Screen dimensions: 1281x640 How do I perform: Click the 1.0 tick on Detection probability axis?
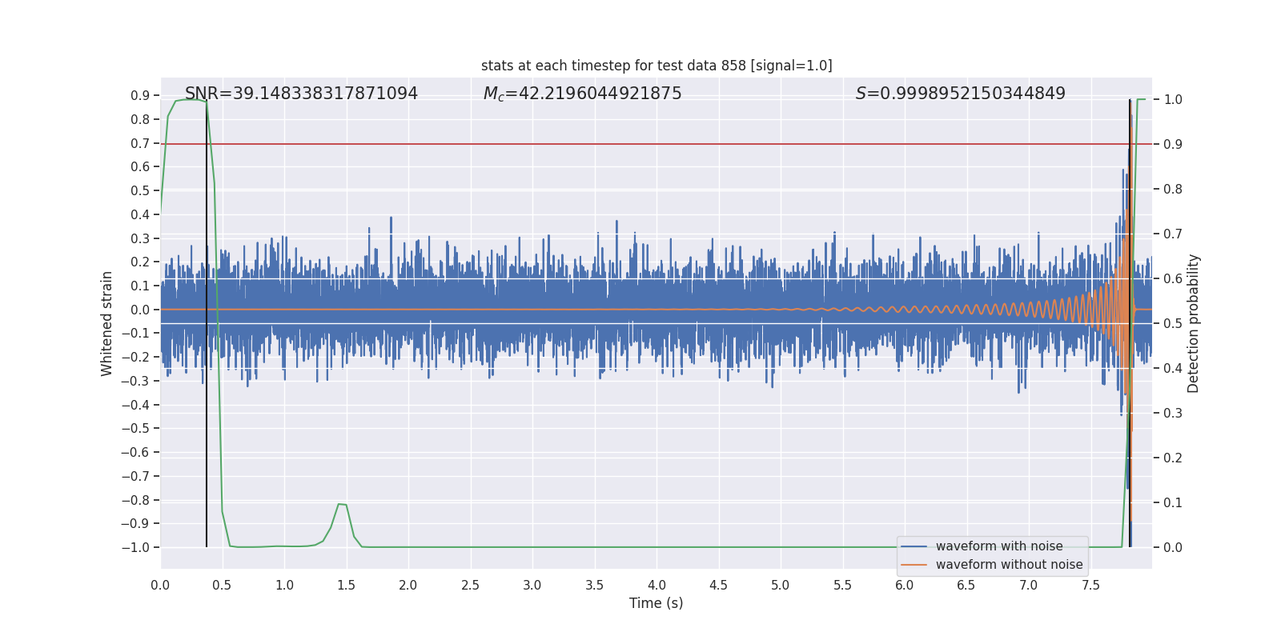click(x=1173, y=100)
